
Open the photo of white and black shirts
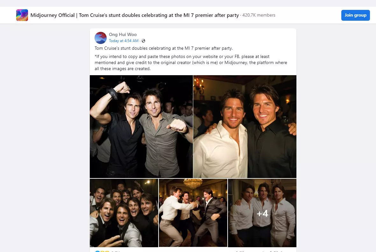point(245,126)
